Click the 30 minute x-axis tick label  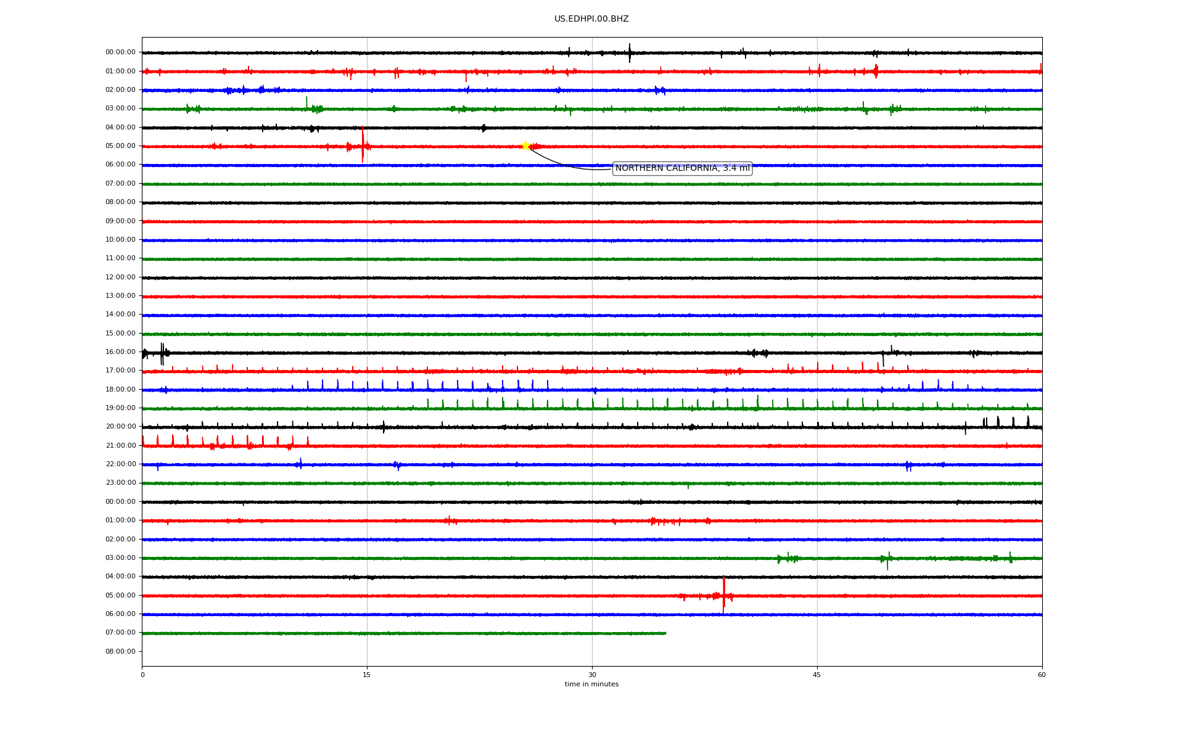click(x=592, y=675)
